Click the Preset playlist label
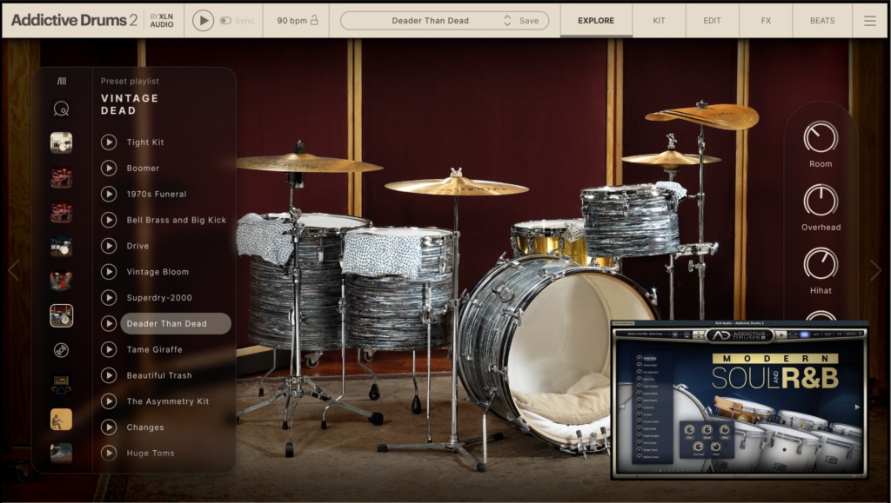Viewport: 891px width, 503px height. pyautogui.click(x=130, y=81)
